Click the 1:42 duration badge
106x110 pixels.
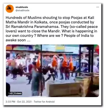[x=10, y=93]
